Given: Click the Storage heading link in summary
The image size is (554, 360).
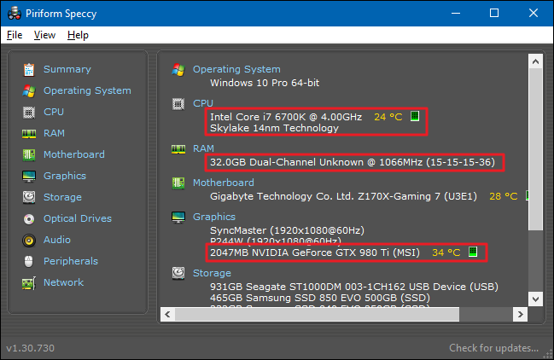Looking at the screenshot, I should tap(212, 273).
